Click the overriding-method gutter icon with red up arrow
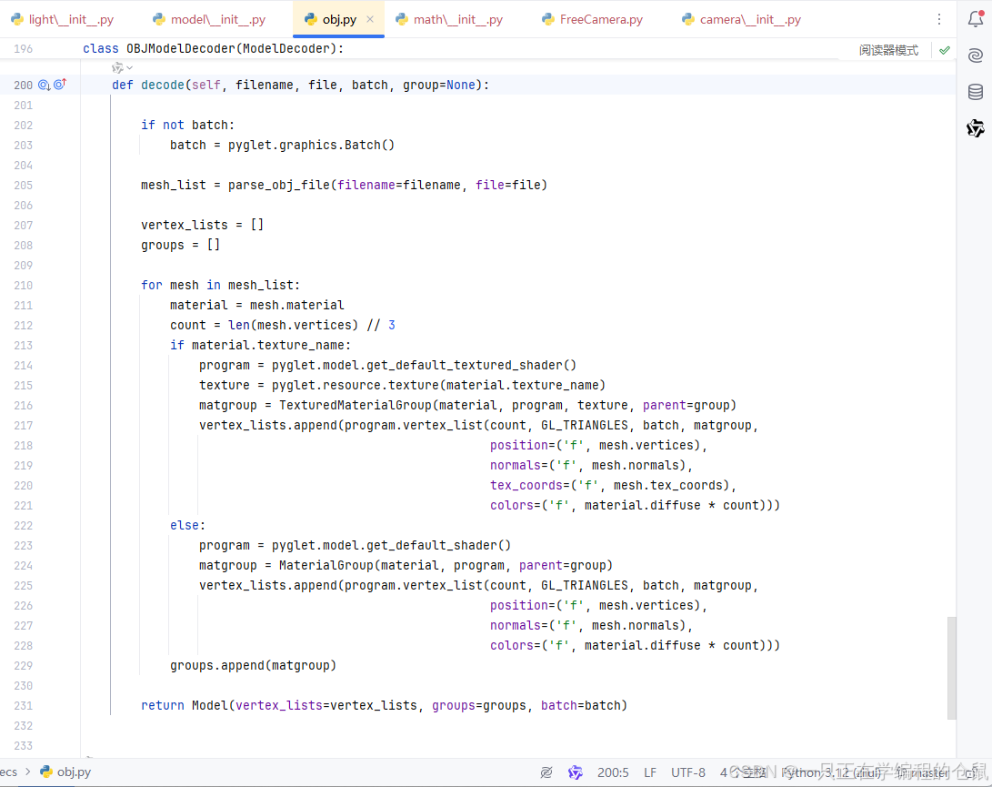This screenshot has height=787, width=992. (60, 85)
